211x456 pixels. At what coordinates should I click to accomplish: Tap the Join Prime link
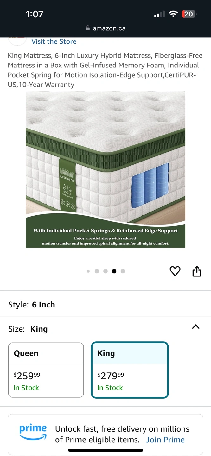pos(165,440)
